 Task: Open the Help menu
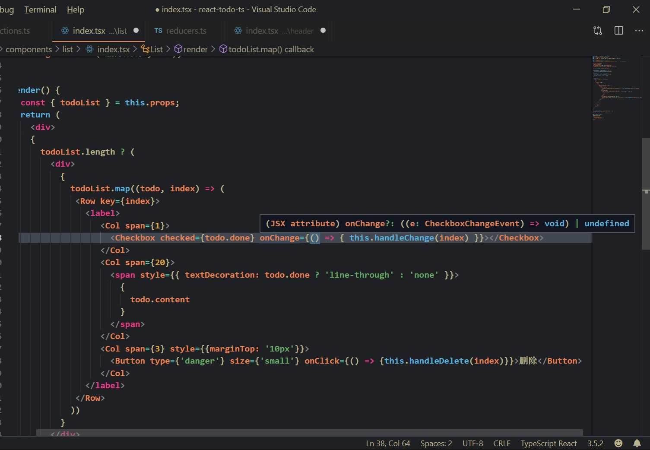click(x=76, y=10)
